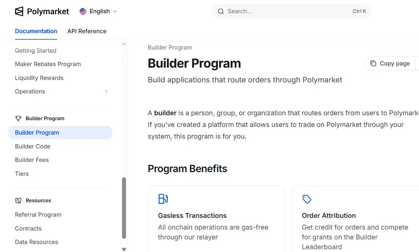Switch to the API Reference tab
This screenshot has height=252, width=419.
click(87, 31)
